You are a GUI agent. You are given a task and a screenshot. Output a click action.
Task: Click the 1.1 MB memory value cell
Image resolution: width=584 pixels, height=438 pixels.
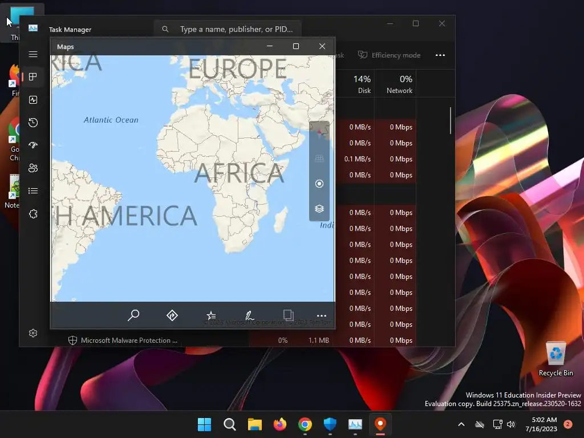point(318,340)
